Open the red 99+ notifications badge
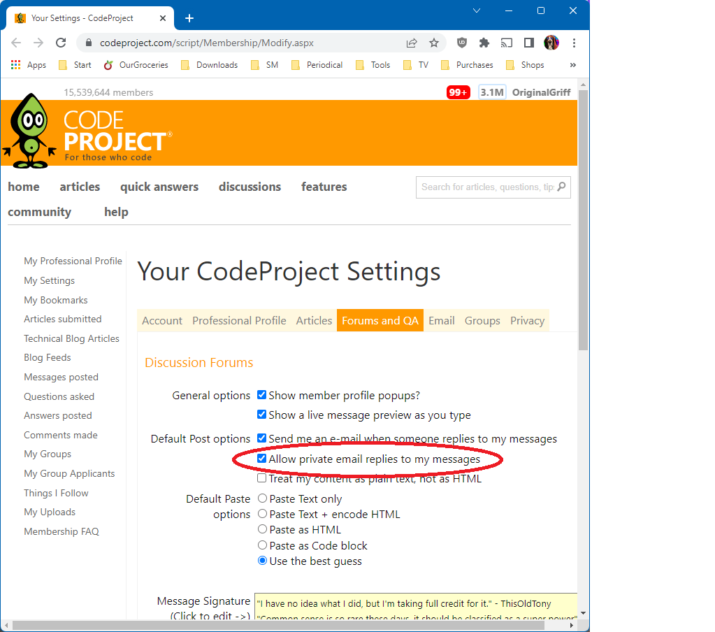Image resolution: width=715 pixels, height=632 pixels. (458, 92)
